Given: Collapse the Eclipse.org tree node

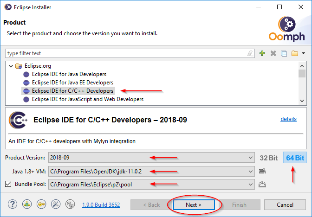Looking at the screenshot, I should click(10, 66).
